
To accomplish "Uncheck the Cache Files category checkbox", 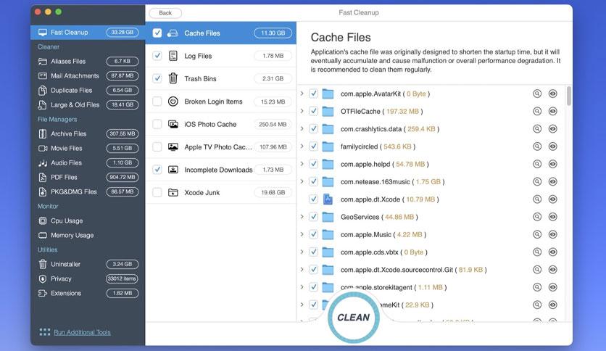I will click(x=157, y=33).
